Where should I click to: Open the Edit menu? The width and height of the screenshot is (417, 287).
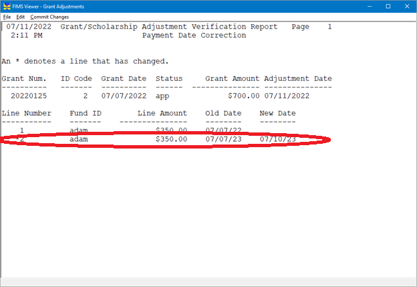[x=21, y=17]
